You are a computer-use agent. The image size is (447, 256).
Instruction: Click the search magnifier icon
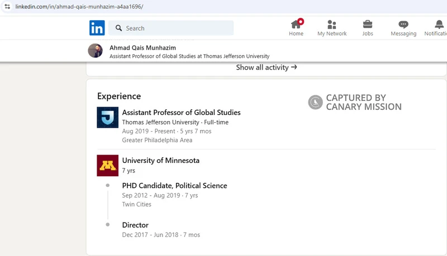pos(118,28)
